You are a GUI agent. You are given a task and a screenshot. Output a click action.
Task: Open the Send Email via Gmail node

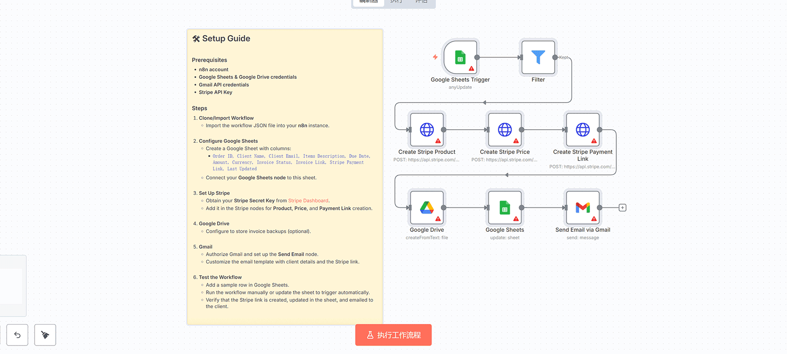coord(582,207)
